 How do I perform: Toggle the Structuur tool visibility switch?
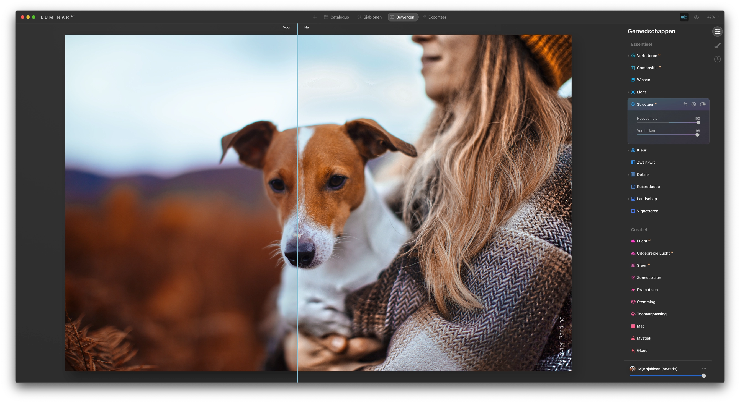tap(703, 104)
